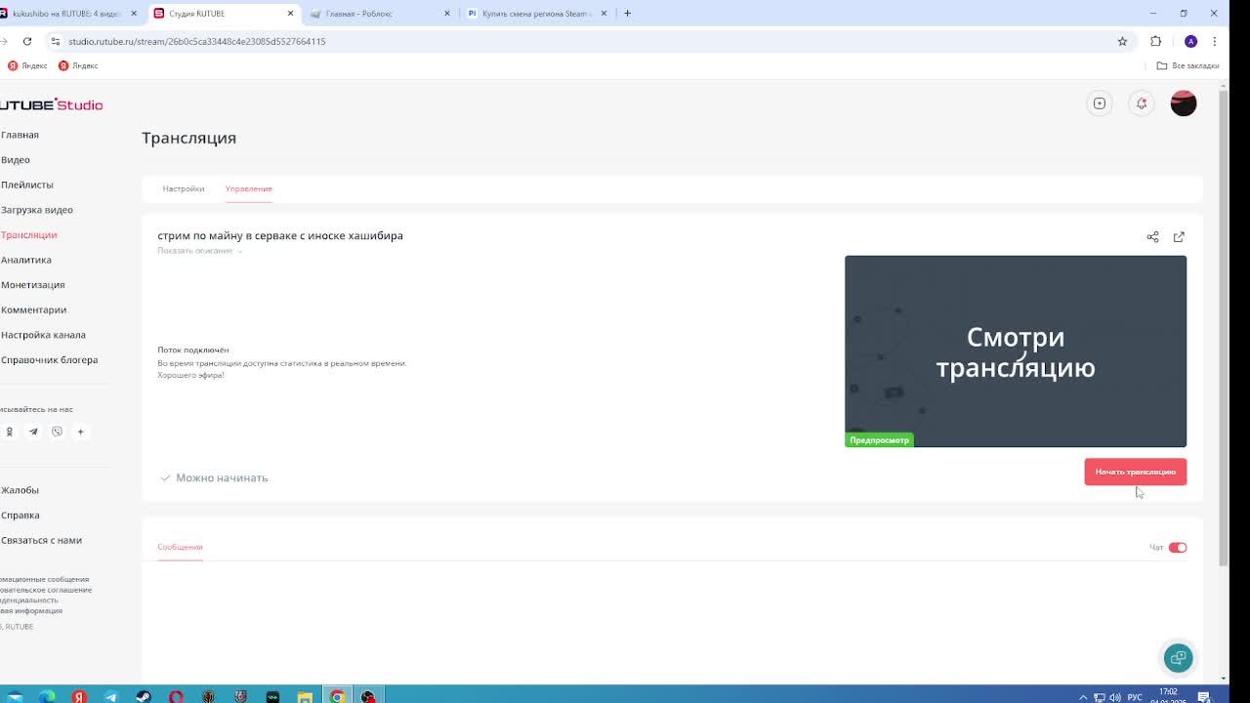The height and width of the screenshot is (703, 1250).
Task: Close the Студия RUTUBE browser tab
Action: point(290,14)
